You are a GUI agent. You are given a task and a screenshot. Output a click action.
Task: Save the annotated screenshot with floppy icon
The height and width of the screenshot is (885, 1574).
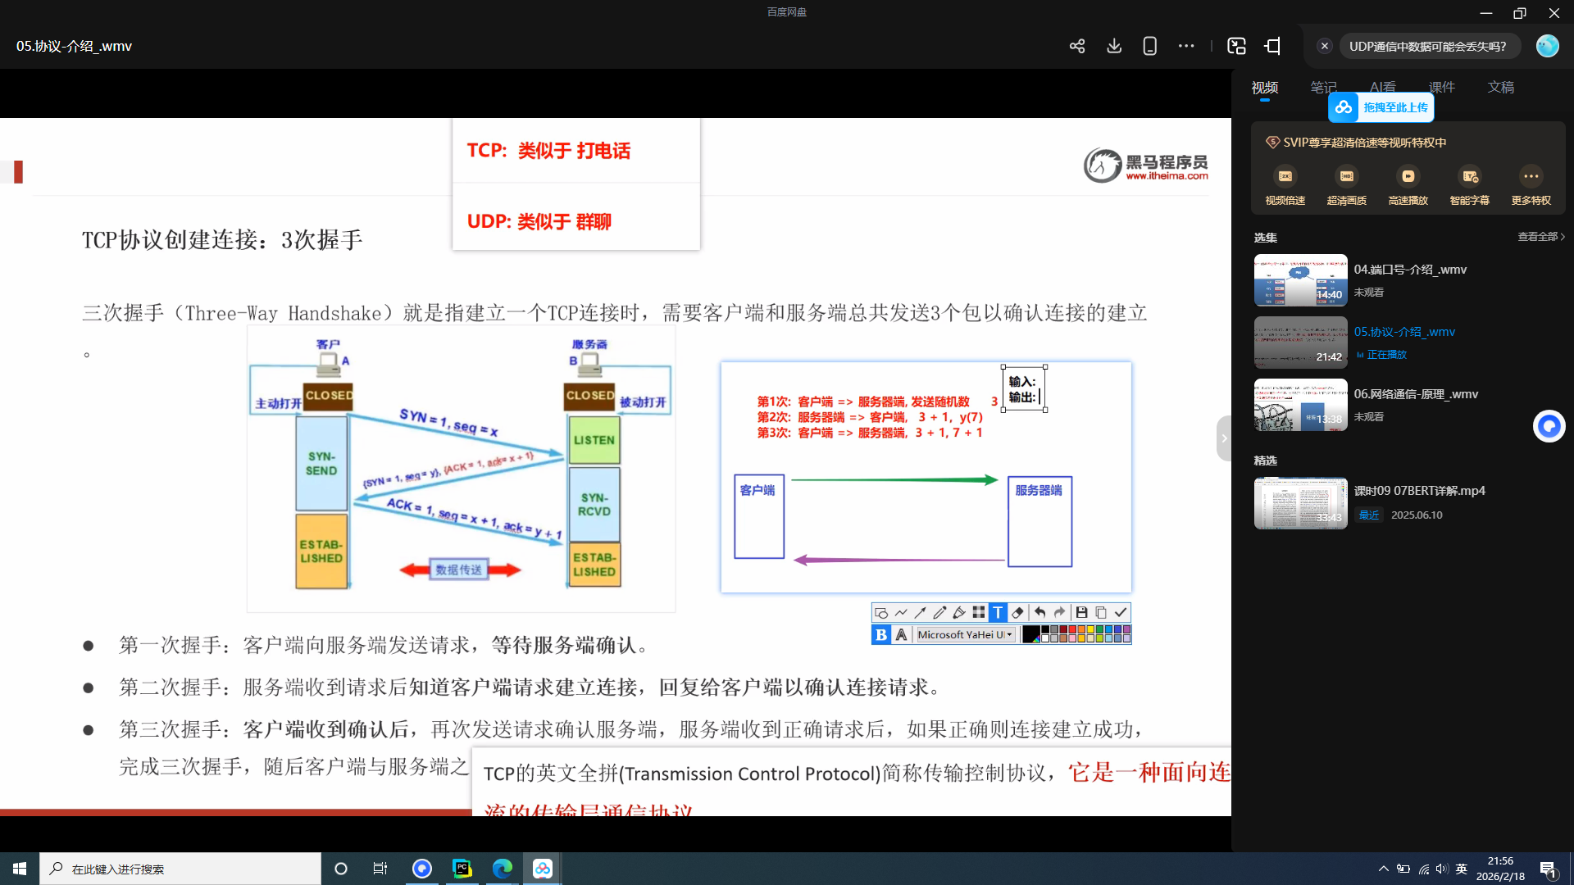pos(1081,612)
